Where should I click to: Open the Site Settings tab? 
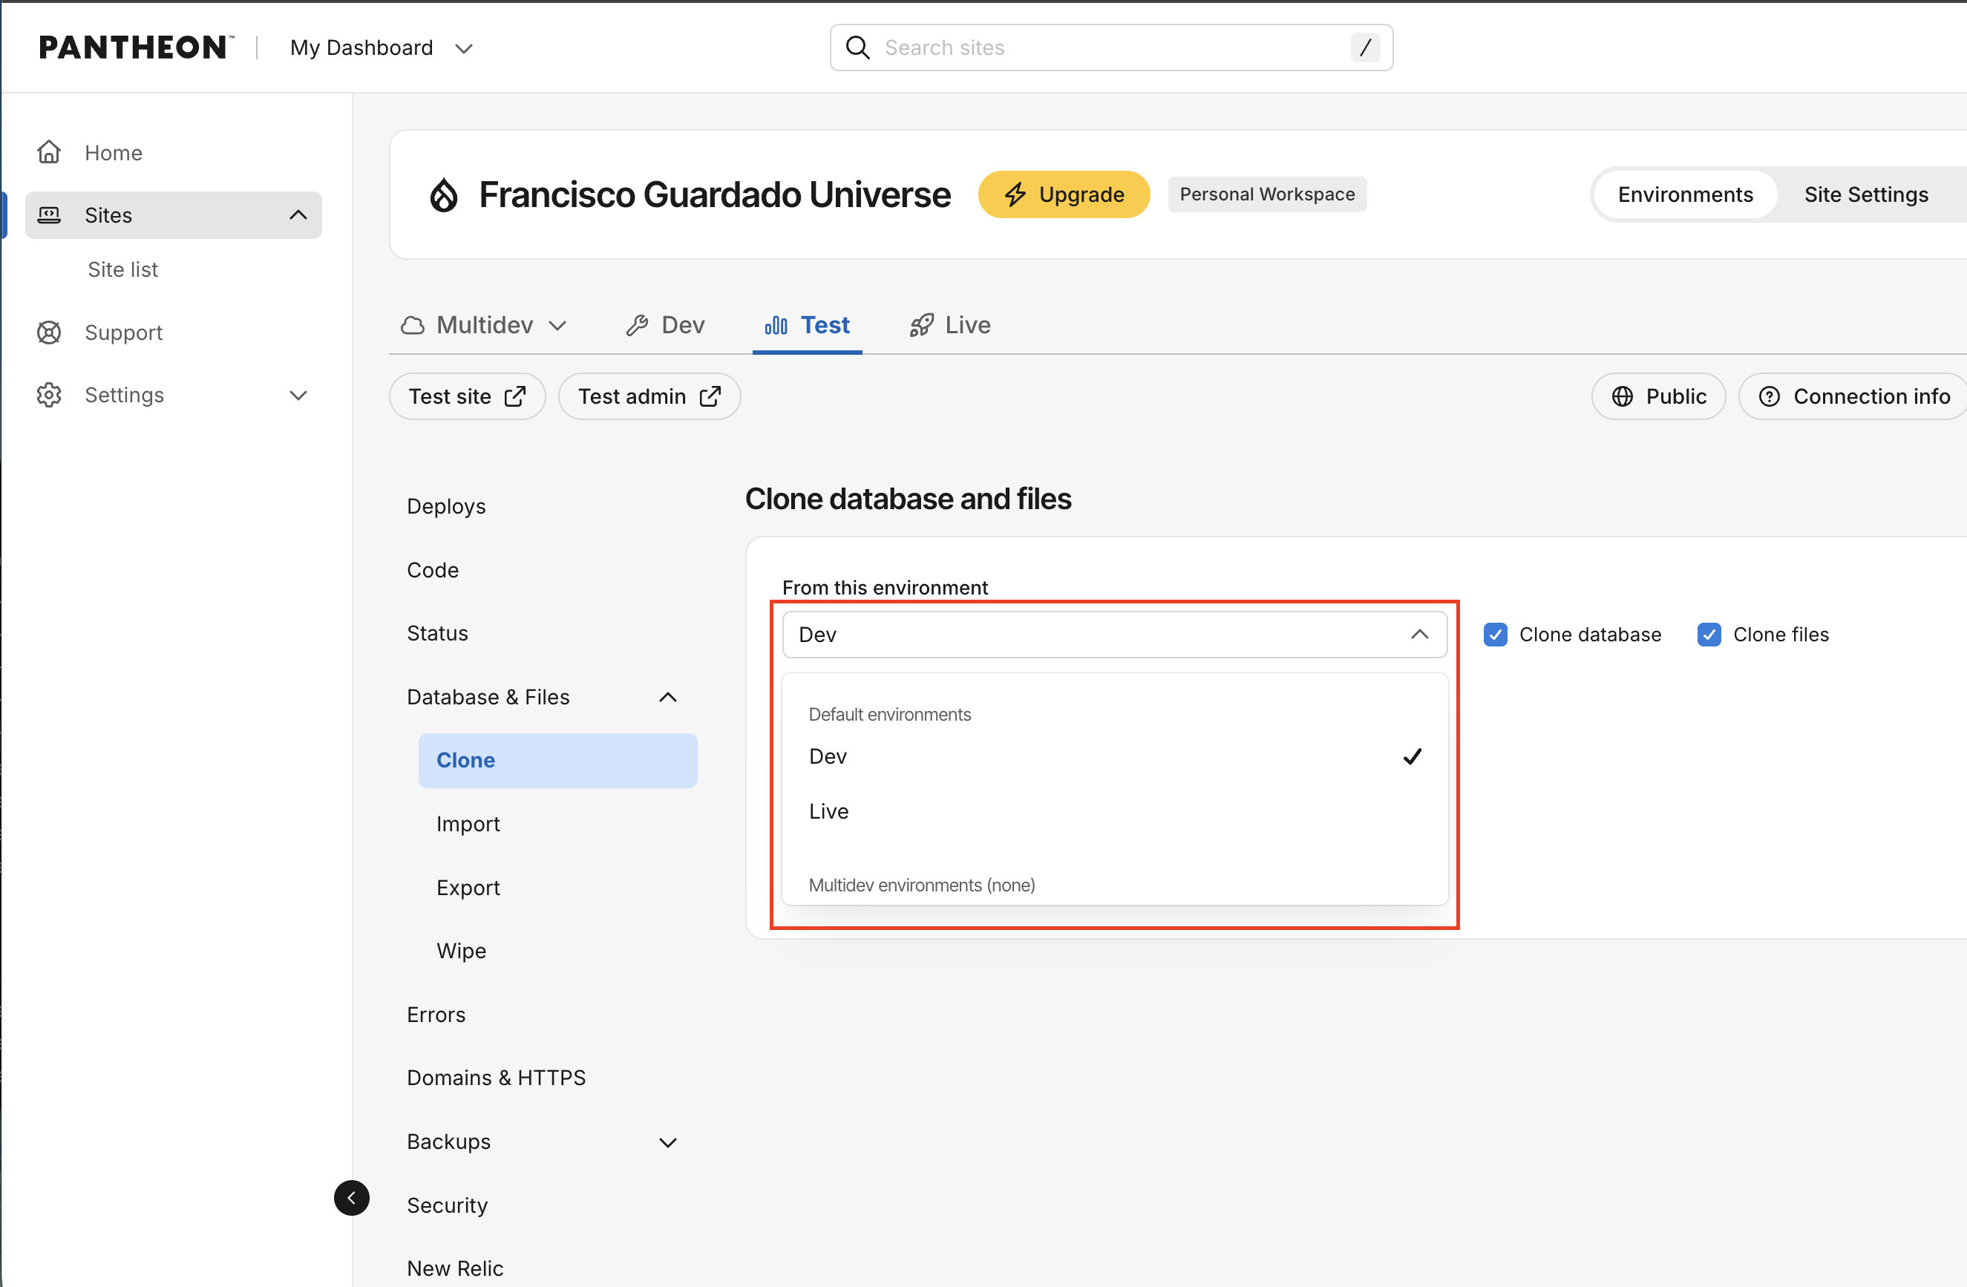[1865, 194]
